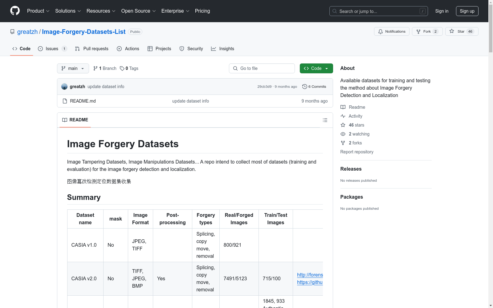This screenshot has height=308, width=493.
Task: Open the Actions tab
Action: click(128, 49)
